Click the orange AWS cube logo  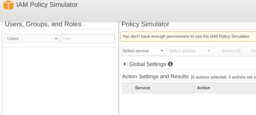tap(8, 5)
